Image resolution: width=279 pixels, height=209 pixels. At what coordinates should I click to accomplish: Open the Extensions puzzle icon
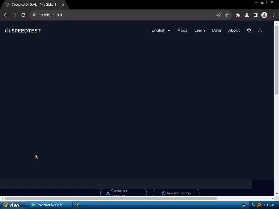pos(238,15)
